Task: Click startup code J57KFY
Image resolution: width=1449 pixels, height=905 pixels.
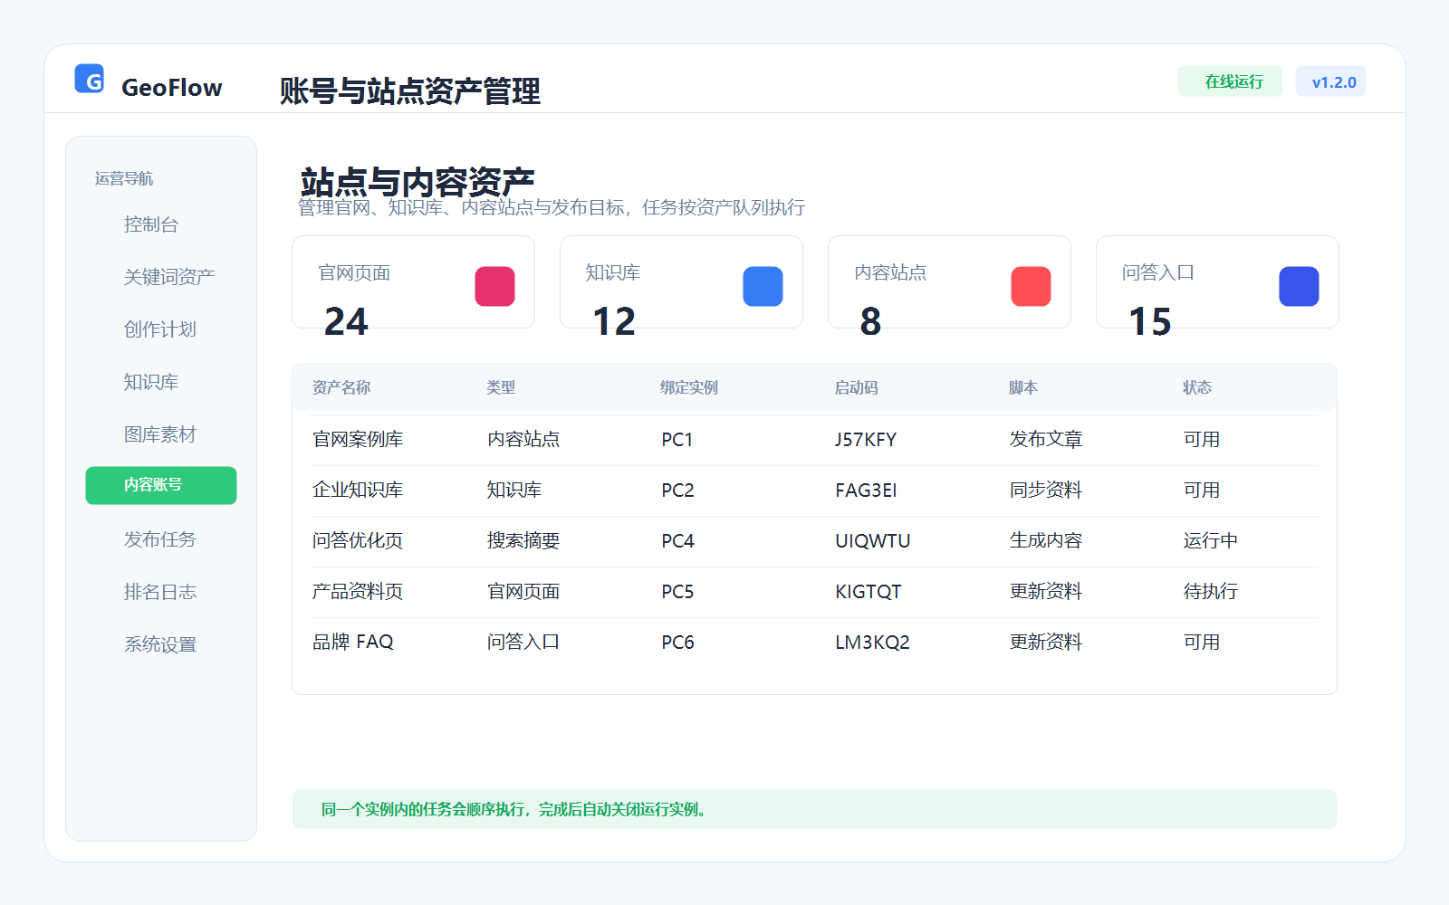Action: 866,440
